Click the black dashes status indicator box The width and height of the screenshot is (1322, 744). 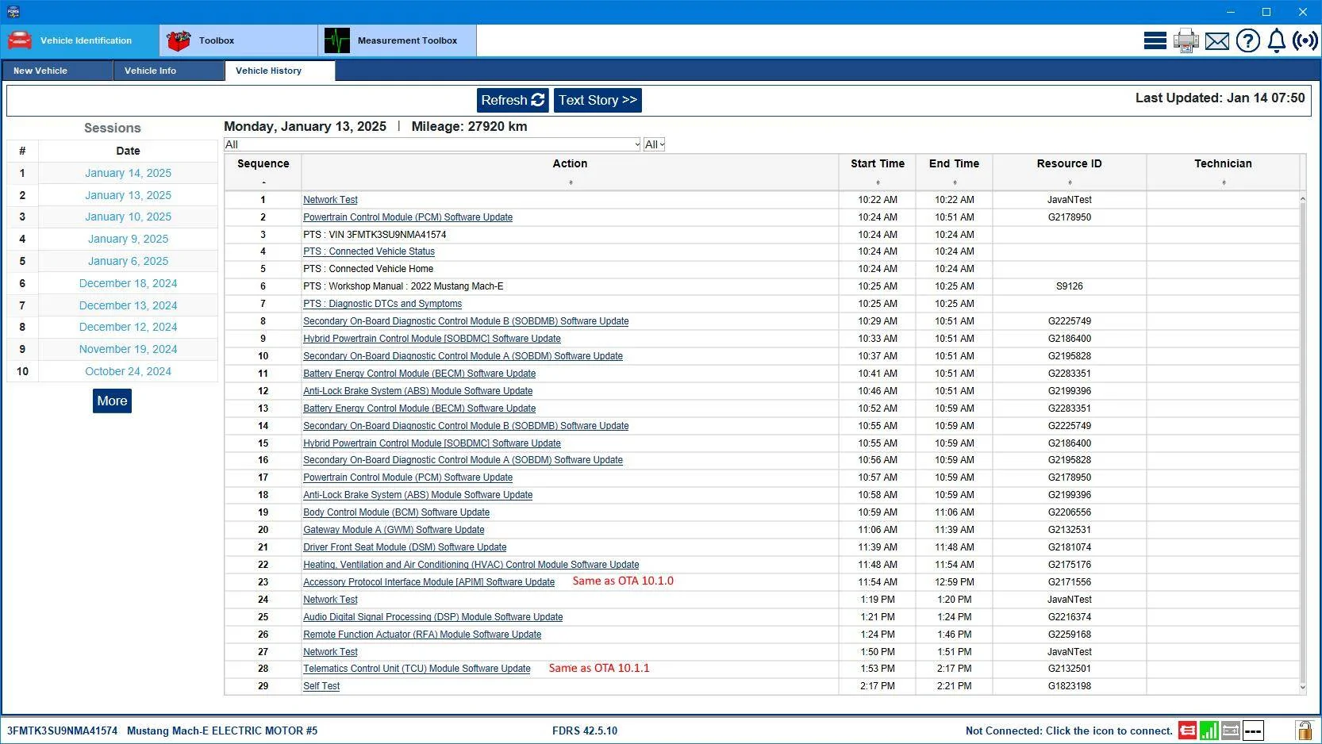point(1253,731)
